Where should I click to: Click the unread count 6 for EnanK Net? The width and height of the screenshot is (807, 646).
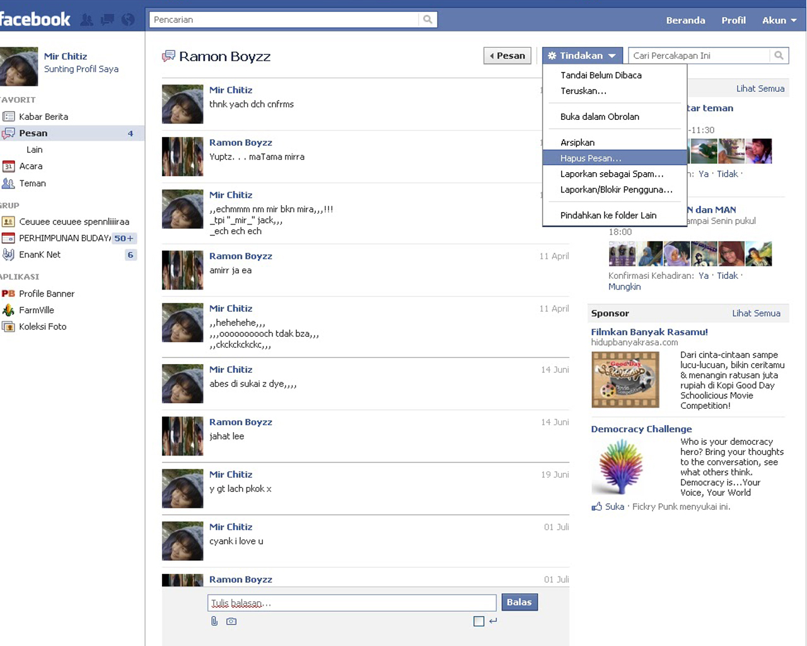pos(131,255)
